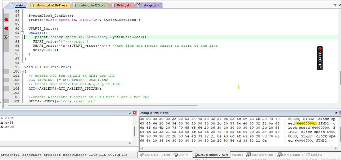
Task: Click command window vertical scrollbar thumb
Action: [134, 131]
